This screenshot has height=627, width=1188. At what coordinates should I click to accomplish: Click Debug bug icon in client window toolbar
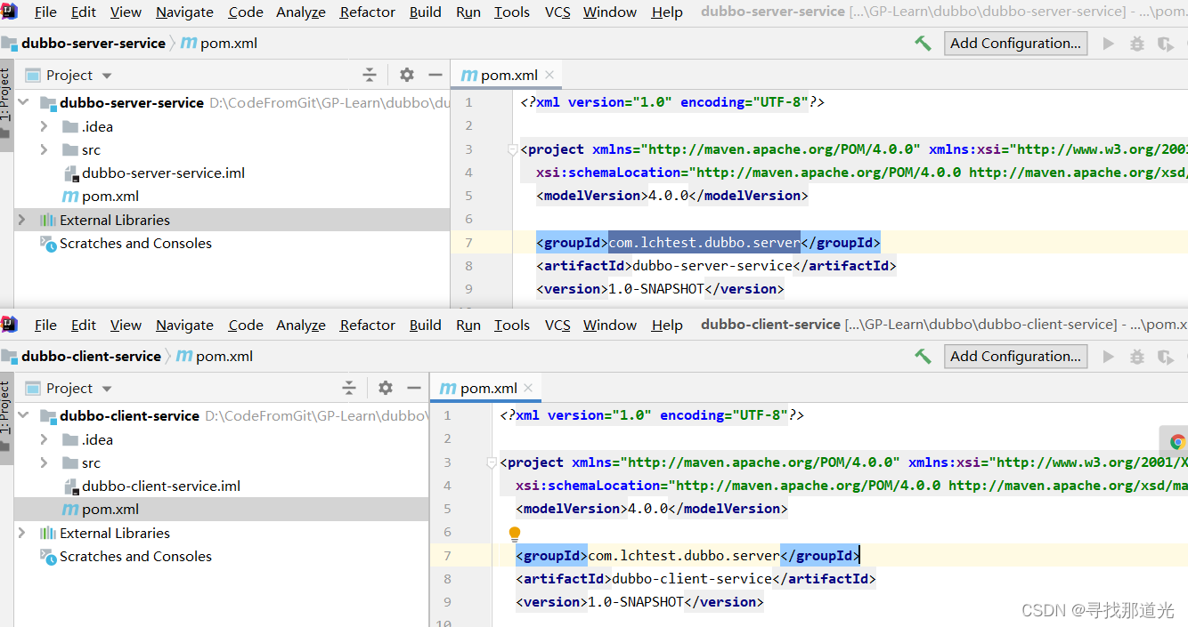[1137, 356]
